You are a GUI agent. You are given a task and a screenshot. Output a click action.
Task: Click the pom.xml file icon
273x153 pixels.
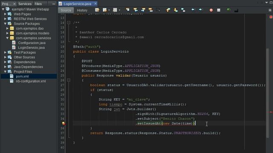click(12, 76)
